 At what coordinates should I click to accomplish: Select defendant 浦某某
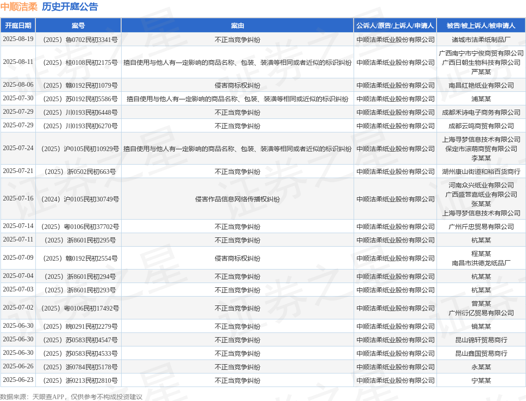click(481, 99)
